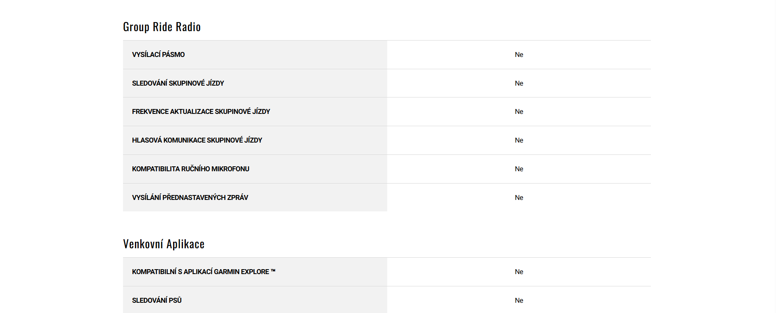The width and height of the screenshot is (776, 313).
Task: Click the trademark symbol after Garmin Explore
Action: click(273, 270)
